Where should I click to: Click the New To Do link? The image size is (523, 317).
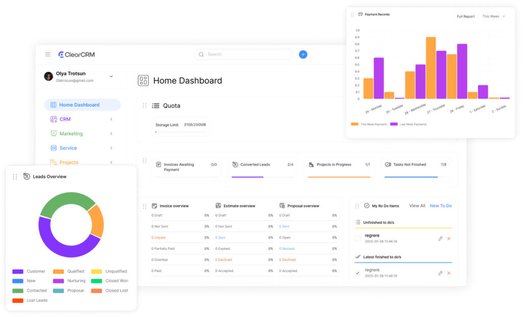(x=441, y=205)
